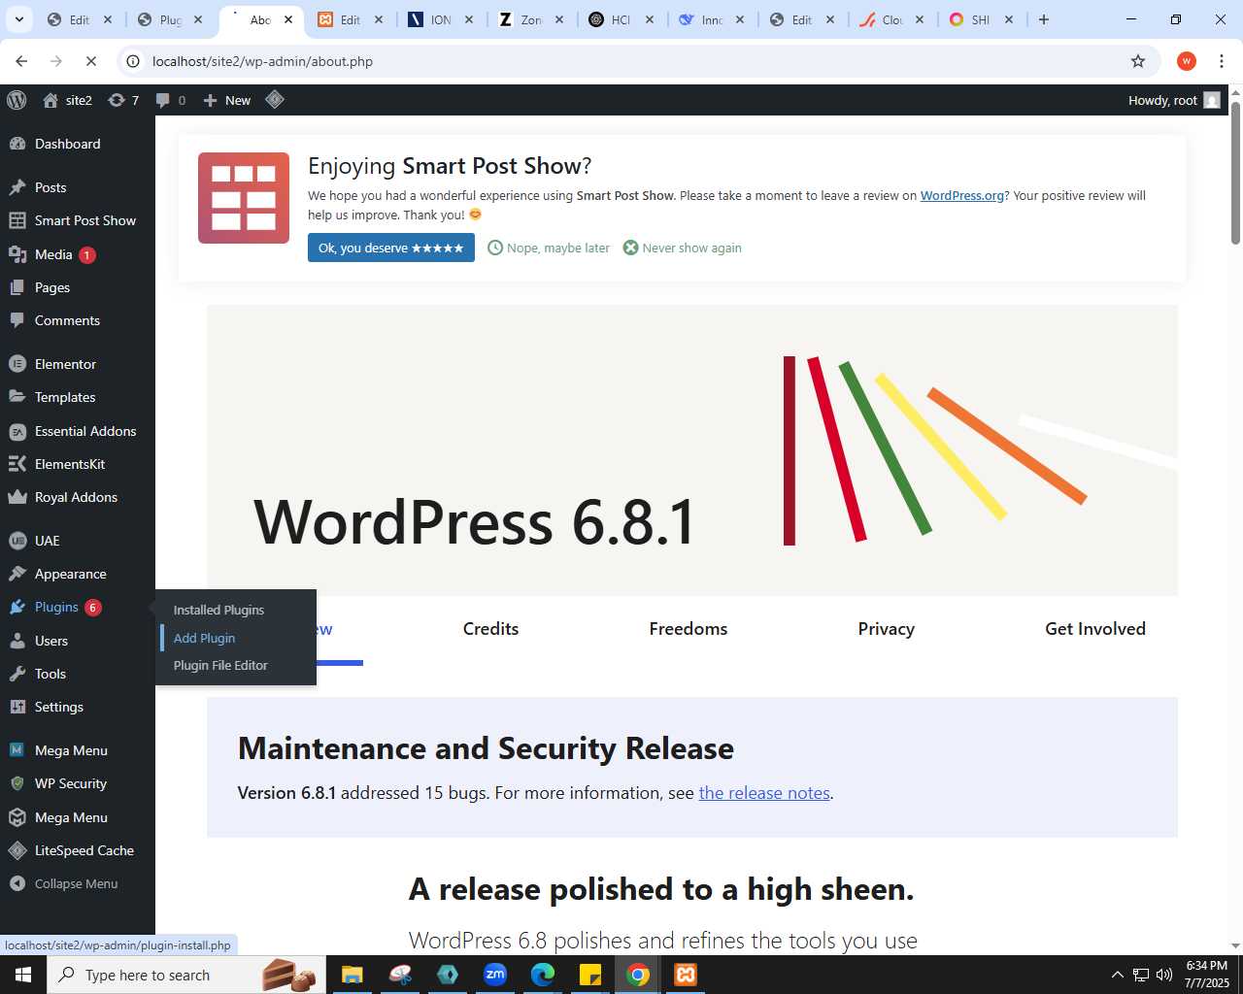
Task: Click the Smart Post Show logo thumbnail
Action: (244, 198)
